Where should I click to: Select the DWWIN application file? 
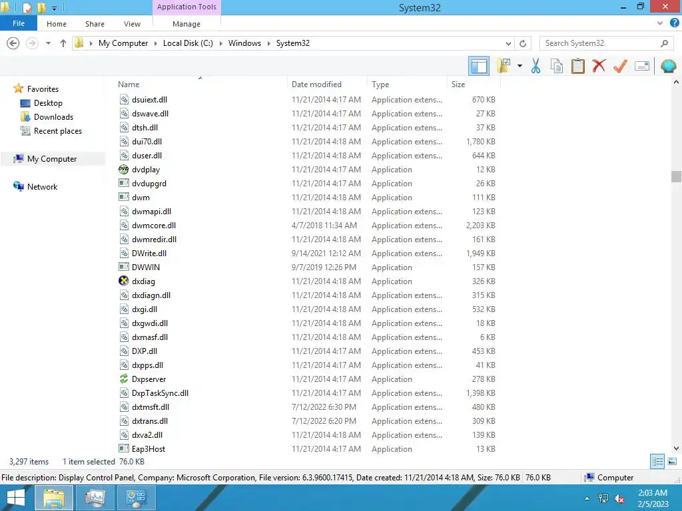[x=146, y=267]
